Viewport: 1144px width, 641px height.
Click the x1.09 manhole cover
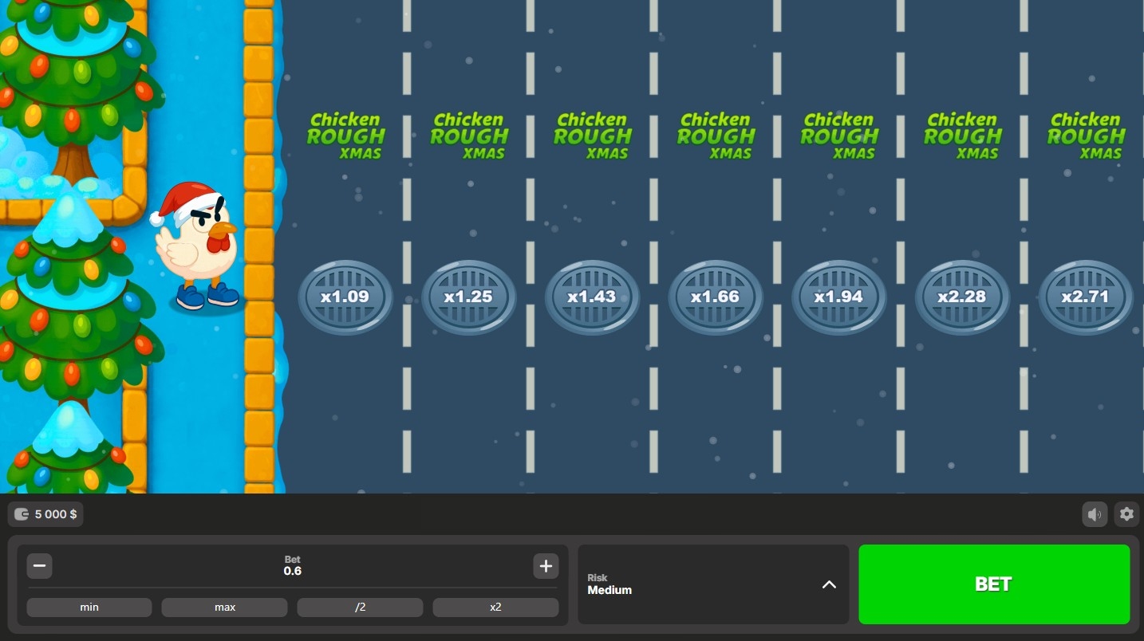345,297
